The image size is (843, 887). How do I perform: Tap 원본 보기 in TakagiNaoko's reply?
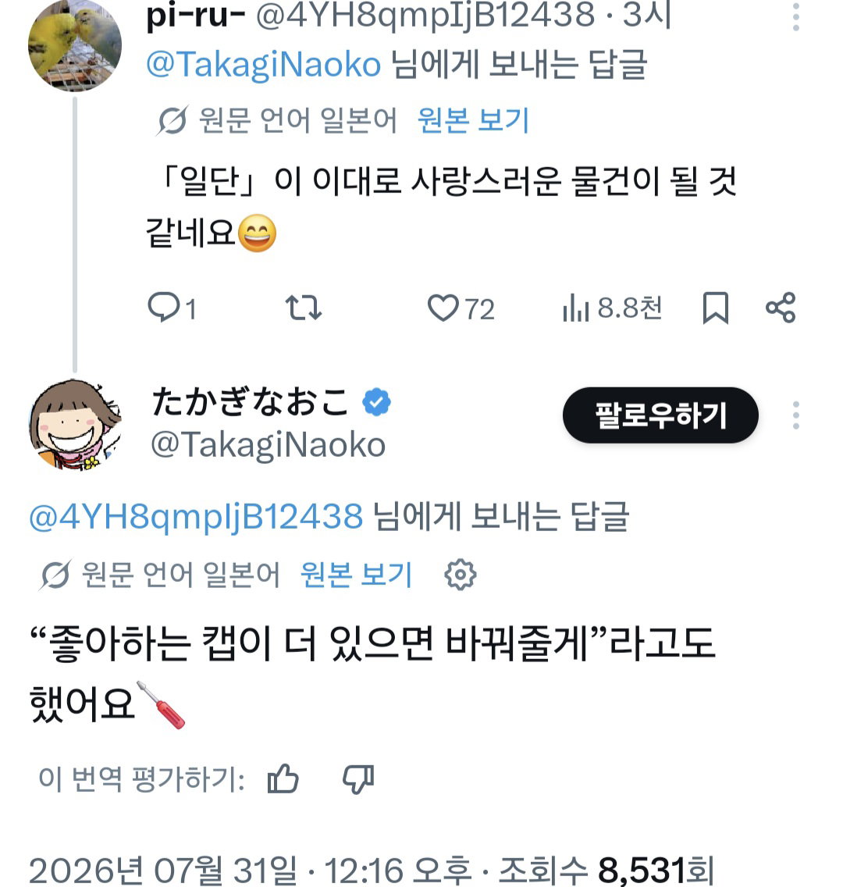tap(356, 575)
